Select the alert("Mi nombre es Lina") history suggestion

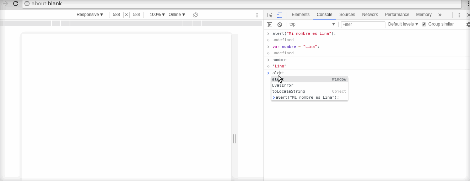point(309,97)
